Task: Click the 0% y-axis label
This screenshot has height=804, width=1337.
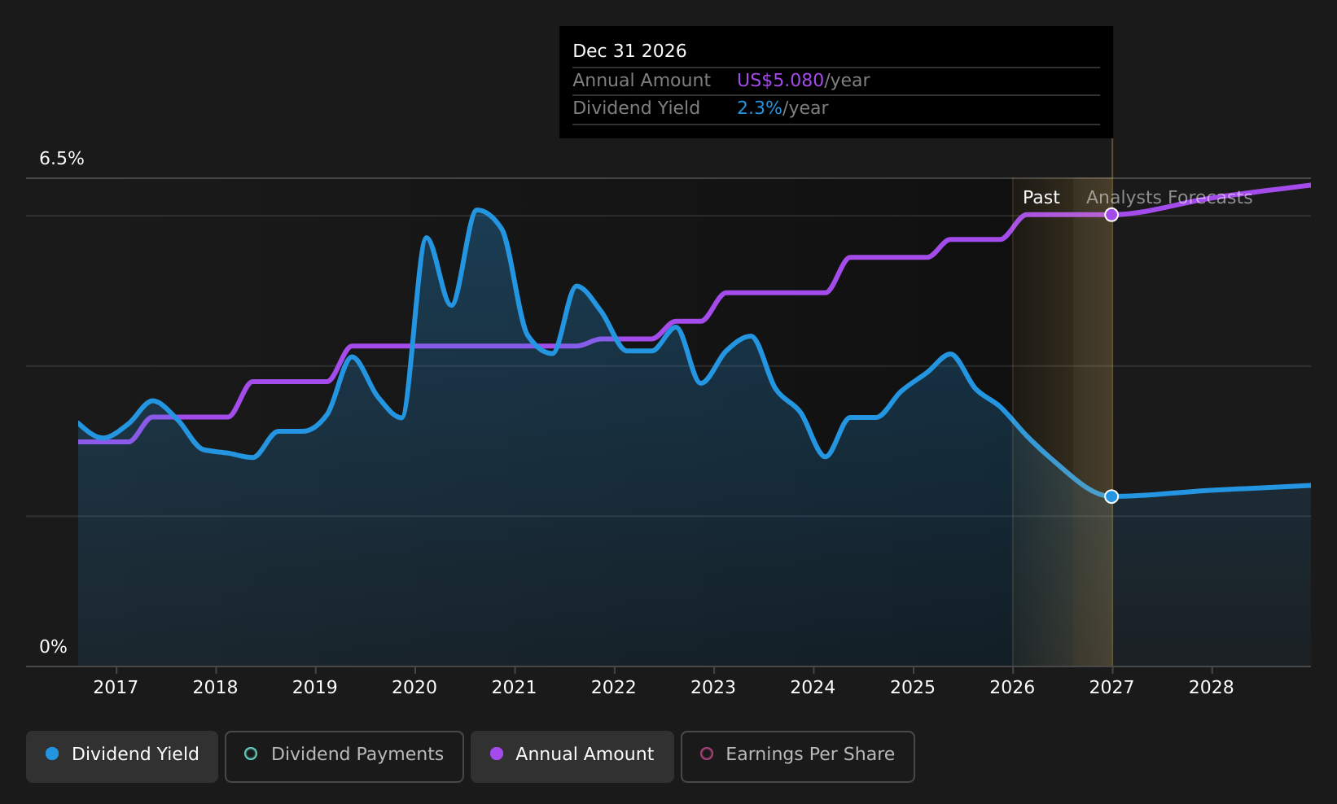Action: tap(53, 647)
